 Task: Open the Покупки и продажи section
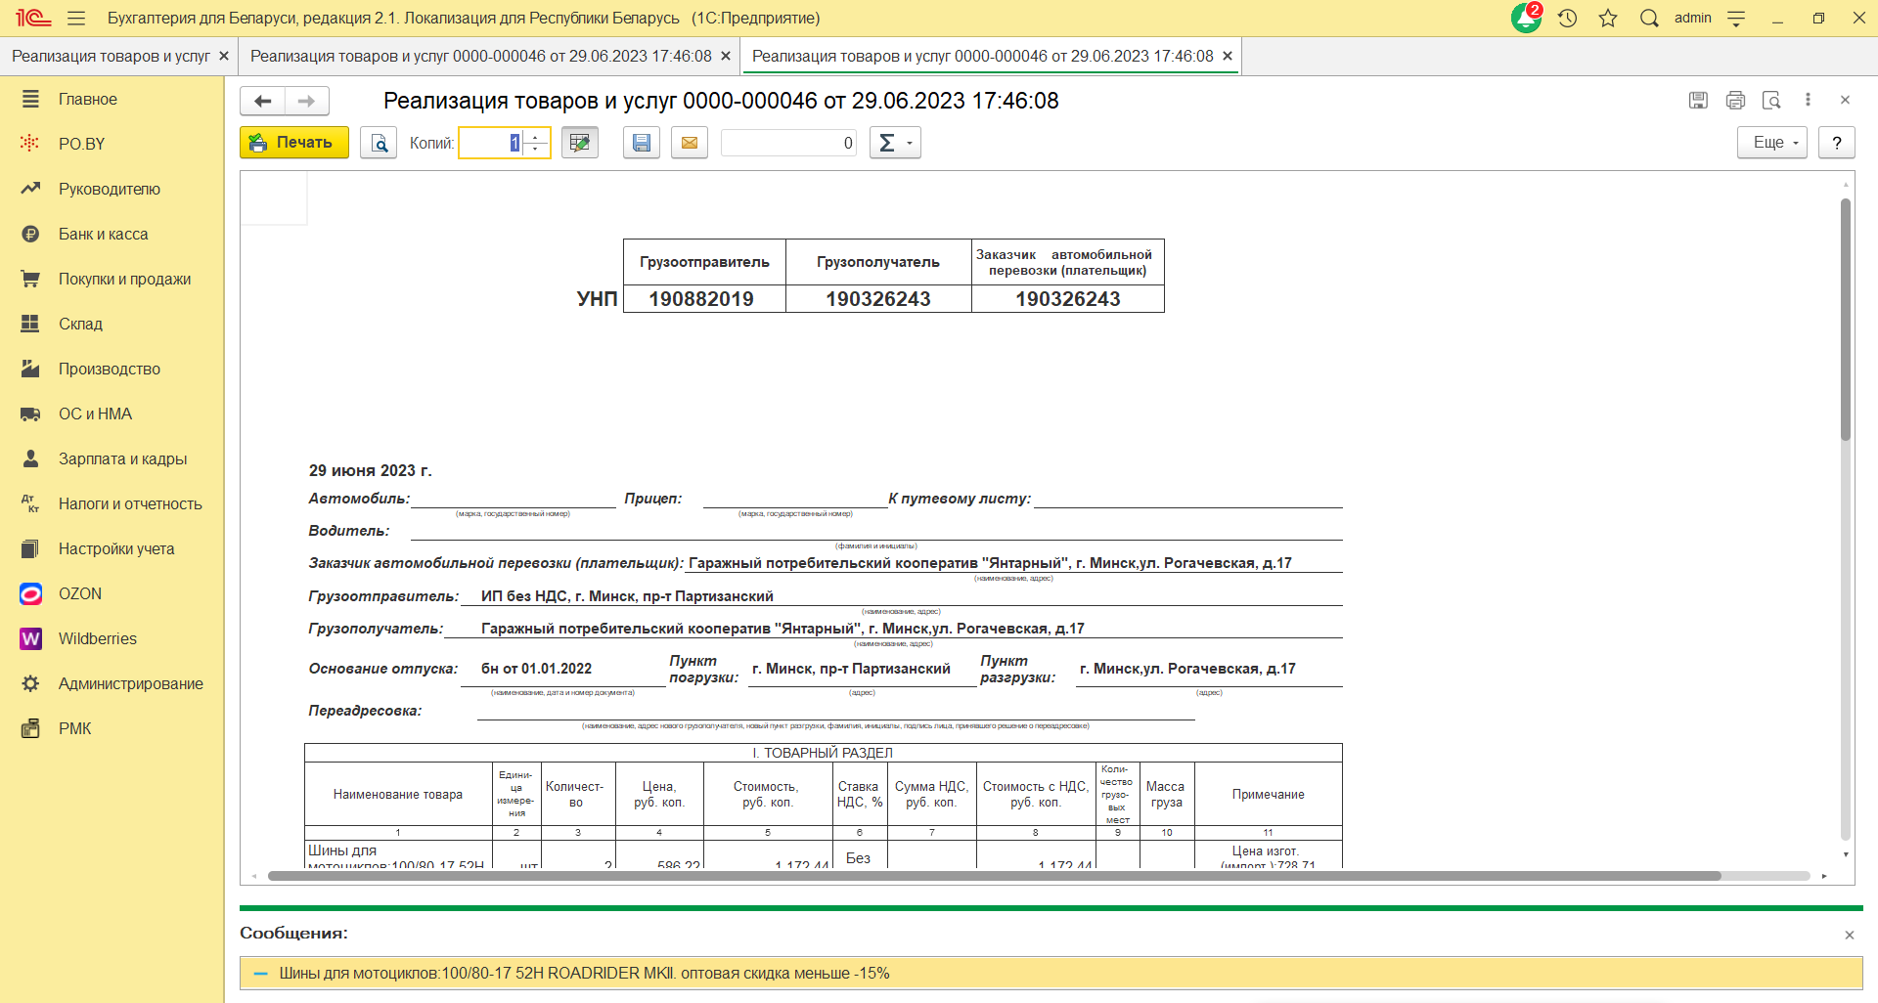pos(124,279)
